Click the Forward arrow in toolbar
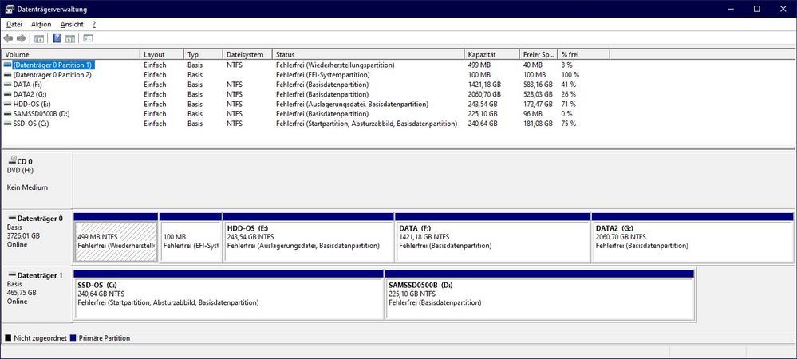The height and width of the screenshot is (359, 797). click(x=21, y=37)
